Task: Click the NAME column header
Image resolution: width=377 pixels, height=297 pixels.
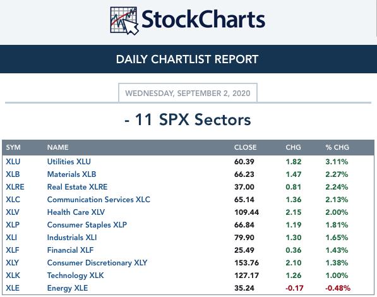Action: 57,147
